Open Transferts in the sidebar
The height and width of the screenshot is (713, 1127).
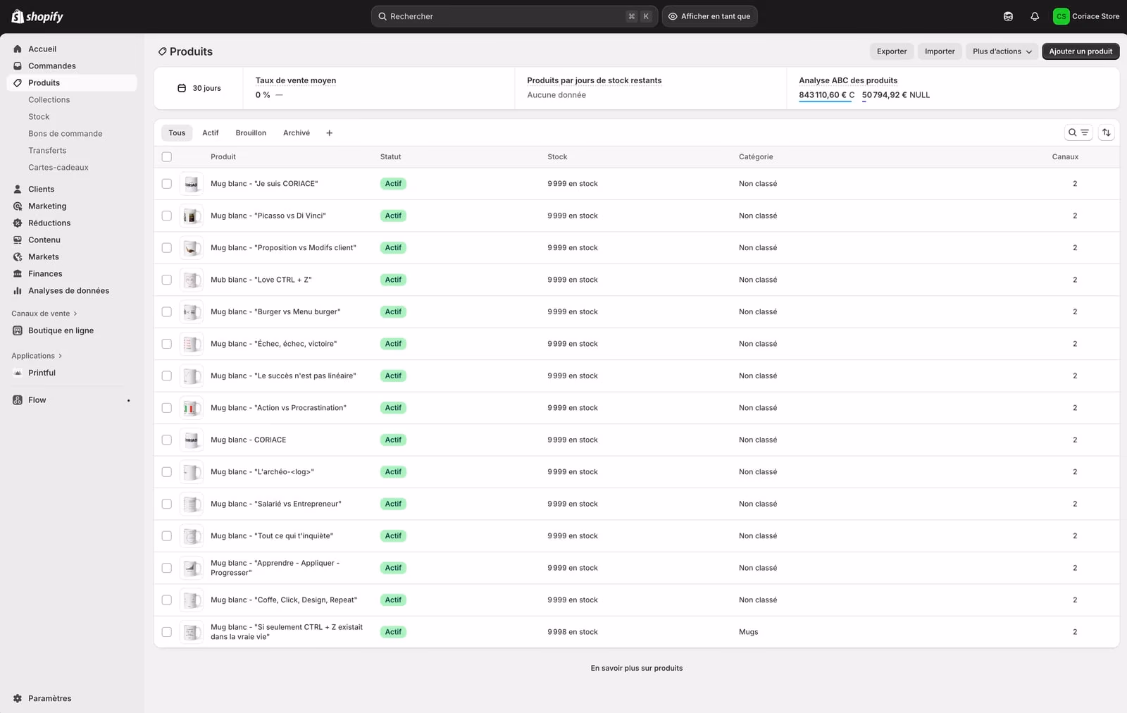[x=47, y=150]
